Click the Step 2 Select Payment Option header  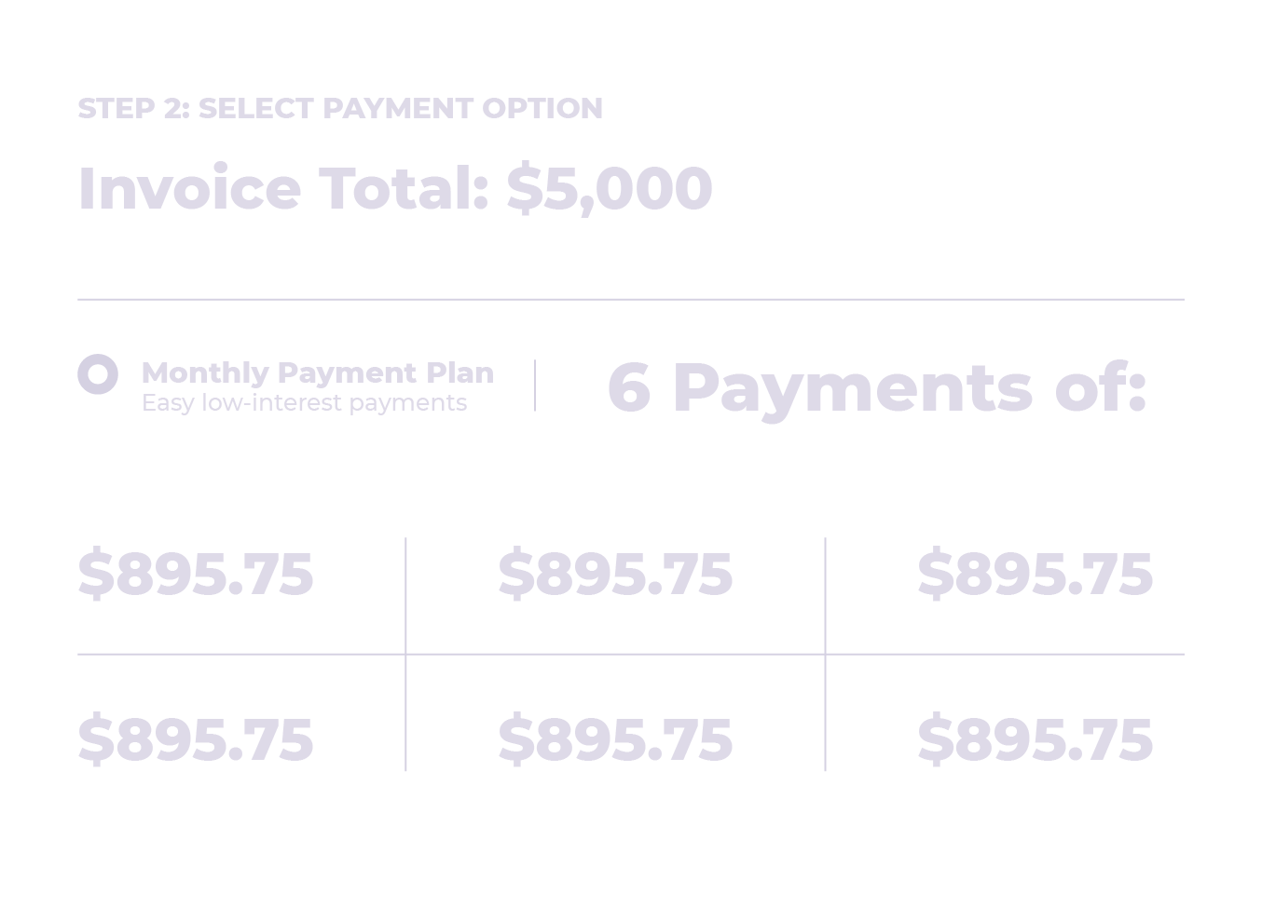[340, 108]
